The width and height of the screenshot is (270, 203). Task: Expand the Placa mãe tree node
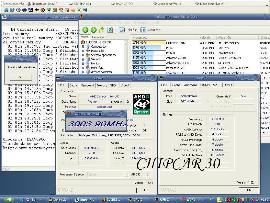click(x=83, y=51)
